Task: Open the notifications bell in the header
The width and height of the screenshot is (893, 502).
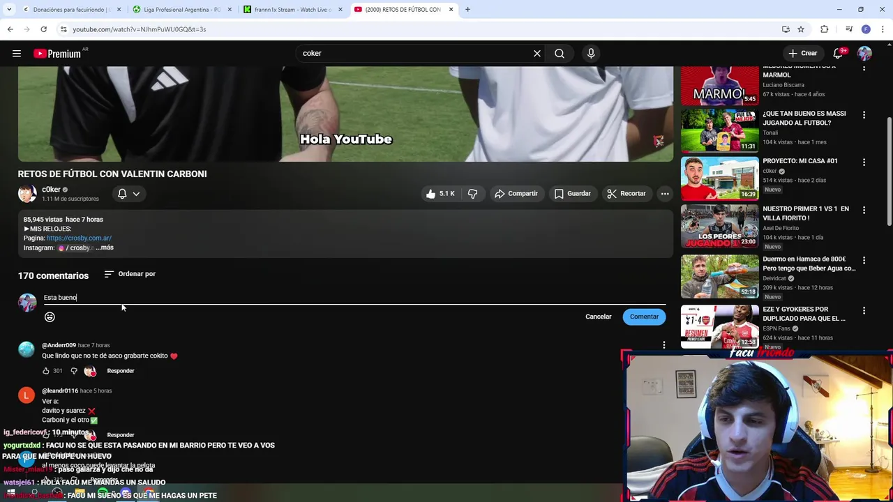Action: pos(838,54)
